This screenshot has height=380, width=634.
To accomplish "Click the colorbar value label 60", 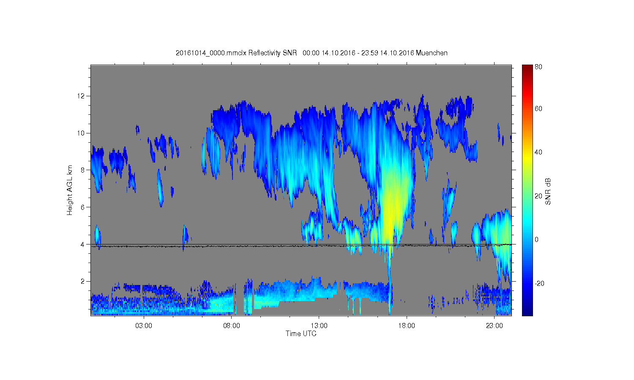I will 538,109.
